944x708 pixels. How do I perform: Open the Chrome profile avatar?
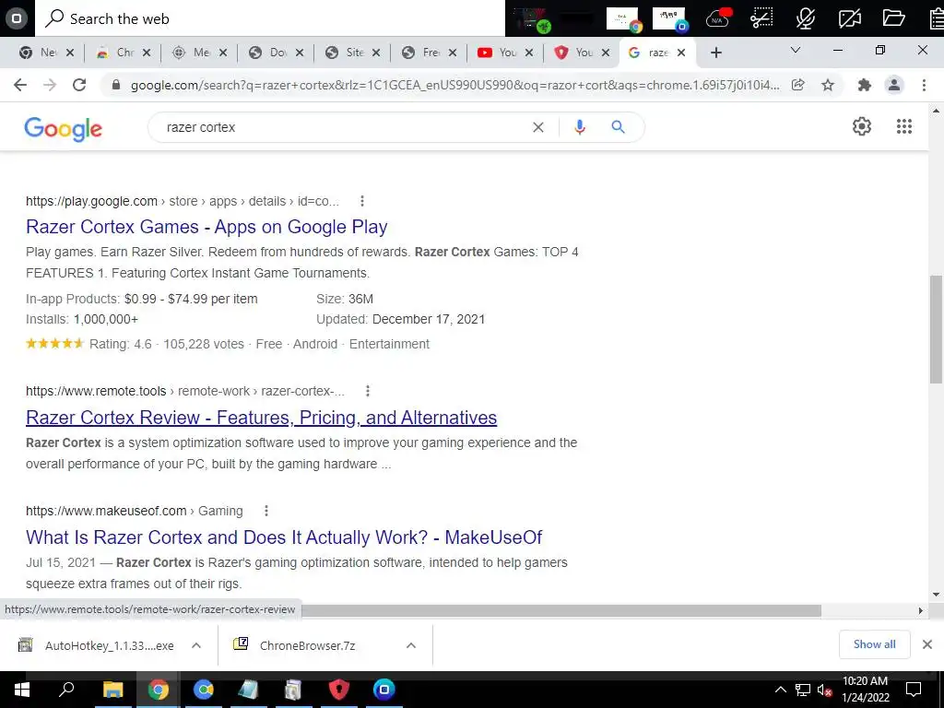(894, 85)
